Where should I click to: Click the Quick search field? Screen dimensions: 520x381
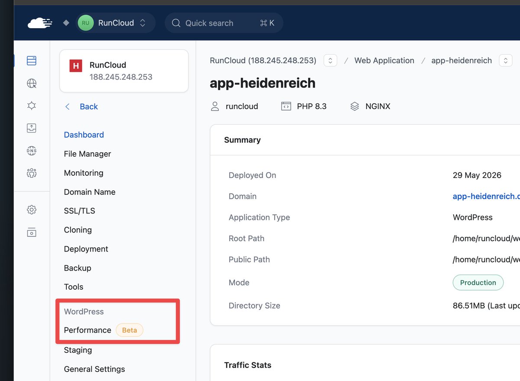[224, 23]
